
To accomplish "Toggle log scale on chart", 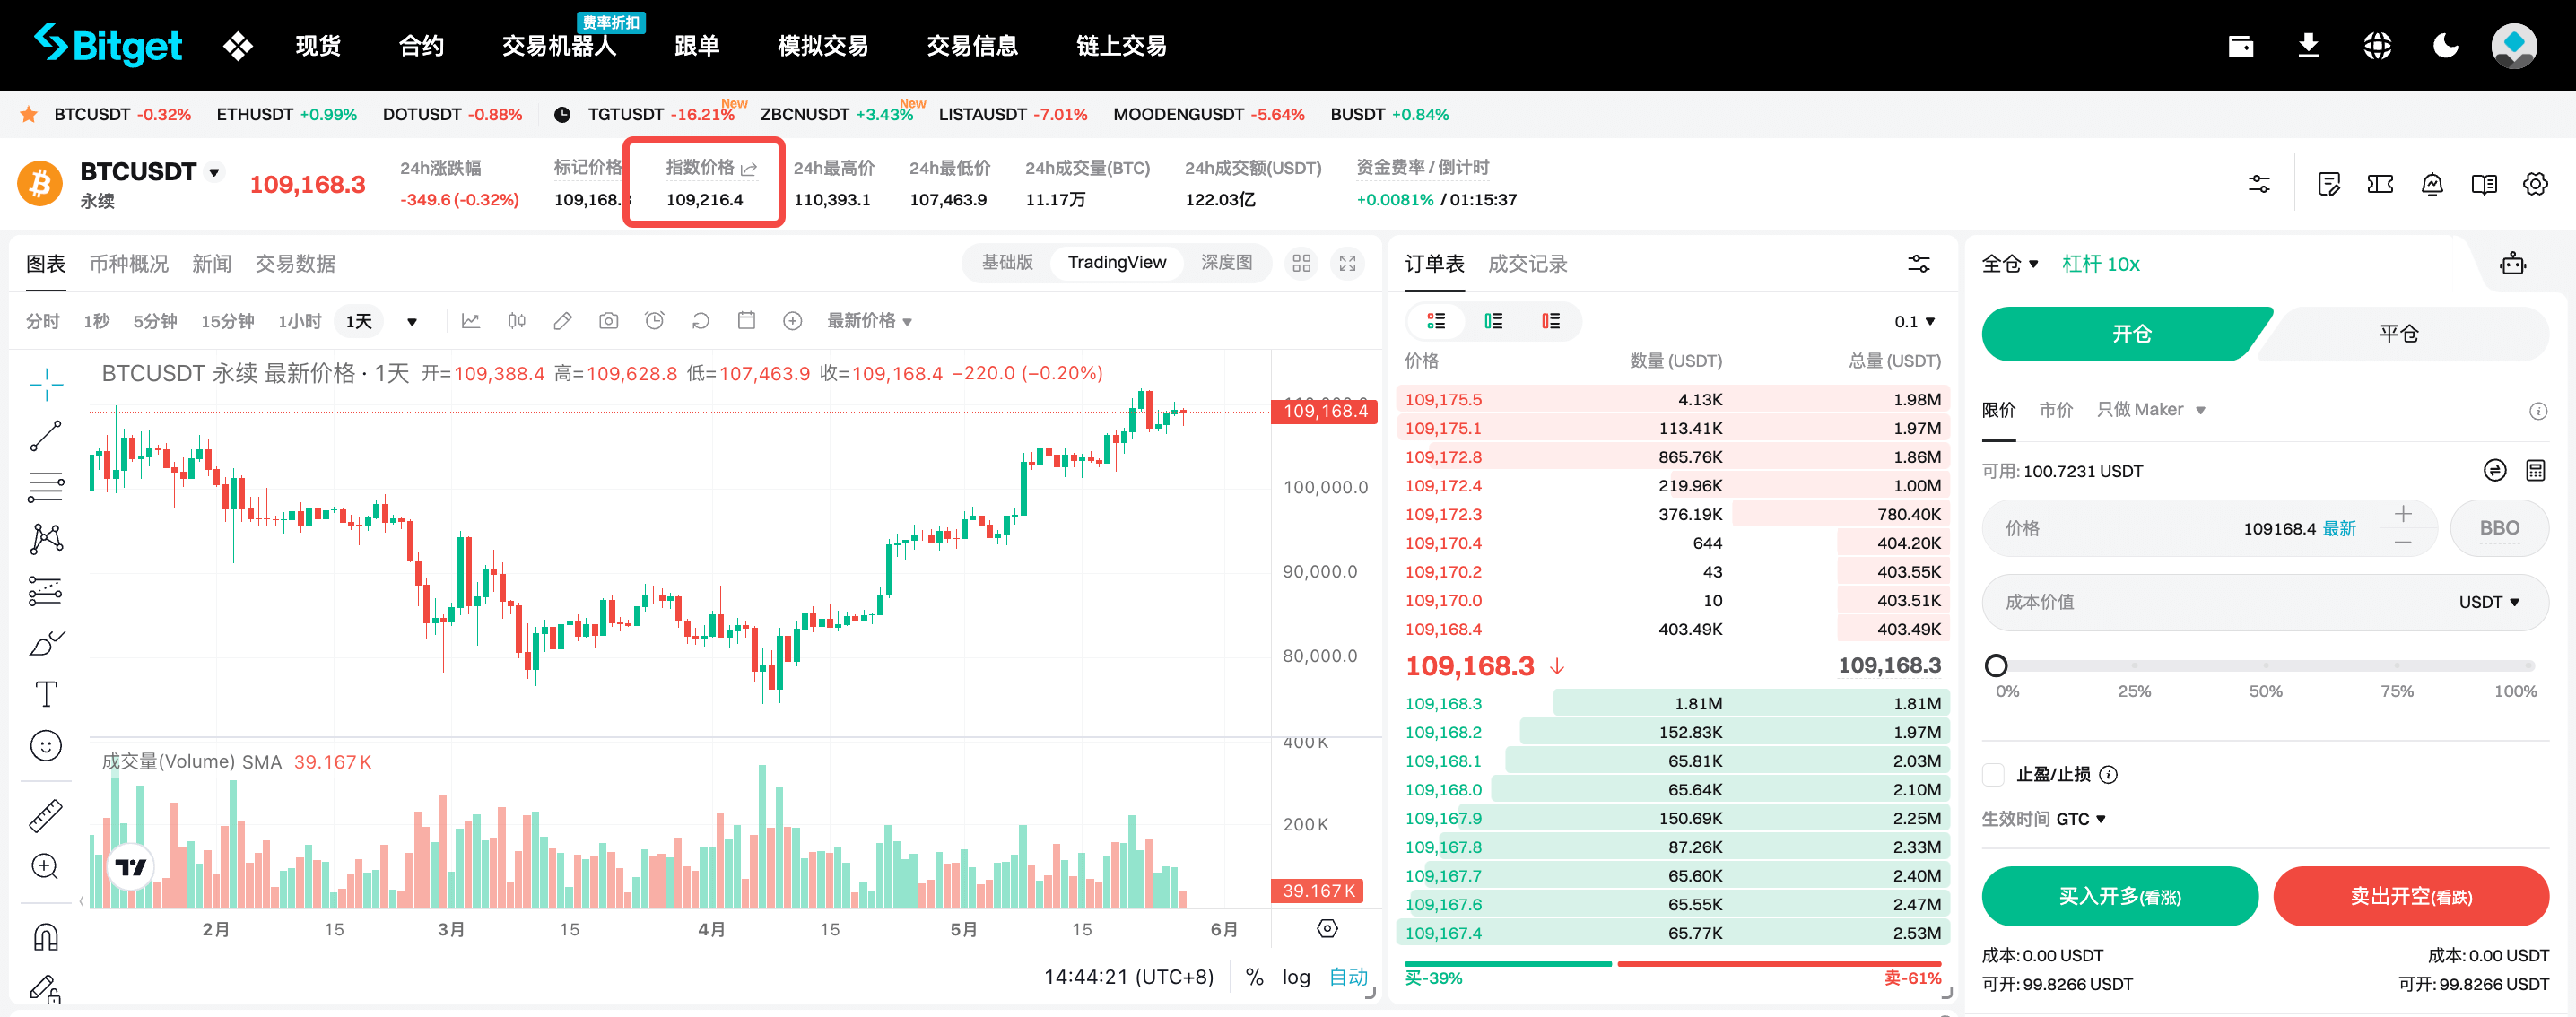I will click(x=1295, y=977).
